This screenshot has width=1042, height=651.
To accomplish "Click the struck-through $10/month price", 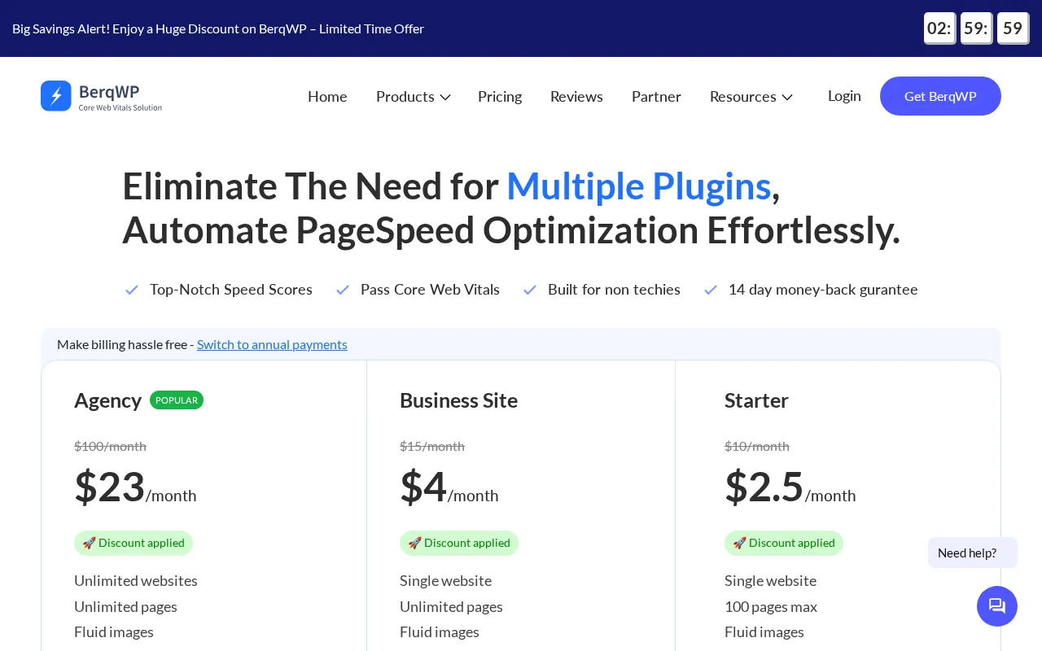I will 757,446.
